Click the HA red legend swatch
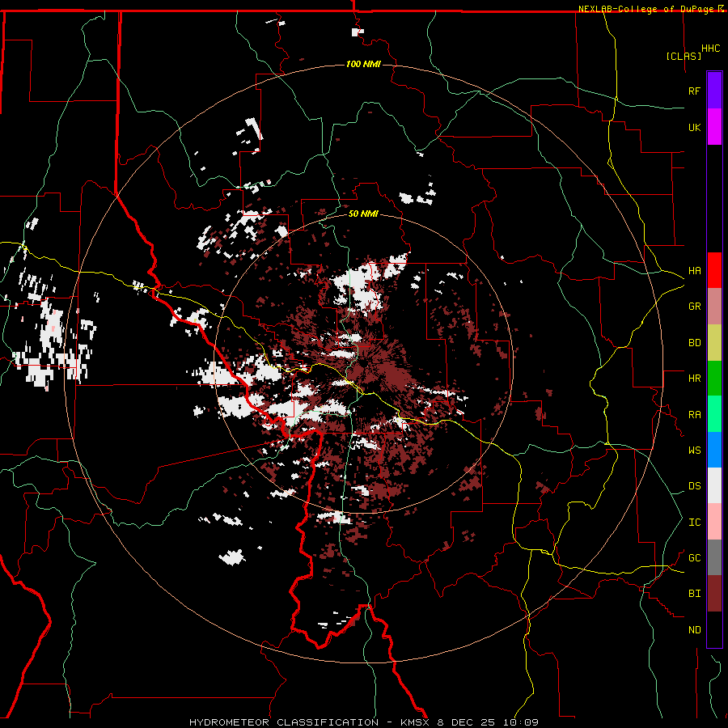 (714, 270)
